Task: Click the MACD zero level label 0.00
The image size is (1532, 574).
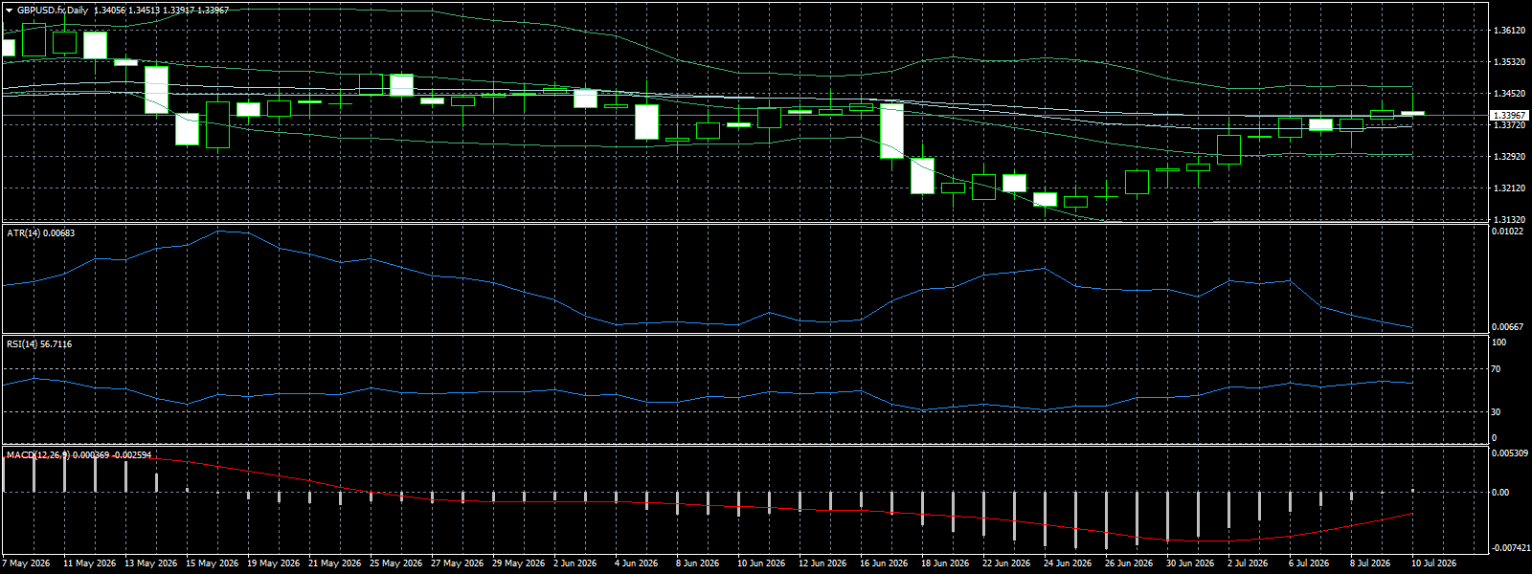Action: pos(1501,493)
